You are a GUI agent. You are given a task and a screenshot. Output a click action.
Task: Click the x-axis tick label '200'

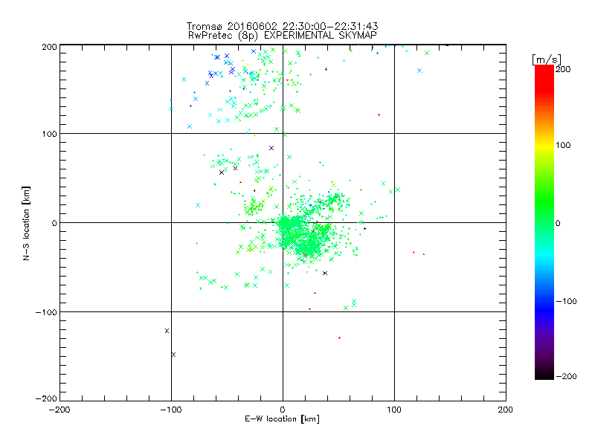click(x=506, y=410)
